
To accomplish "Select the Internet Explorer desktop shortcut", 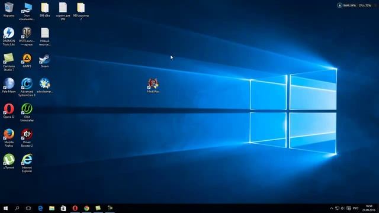I will coord(27,163).
